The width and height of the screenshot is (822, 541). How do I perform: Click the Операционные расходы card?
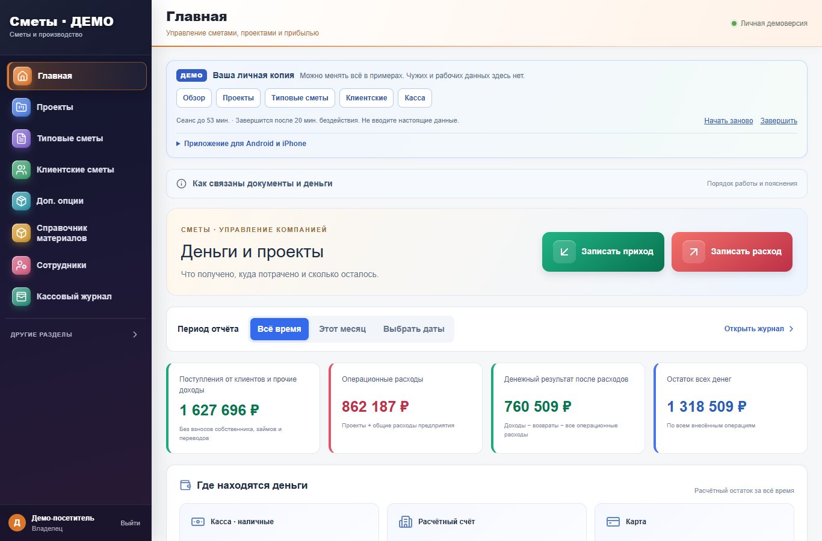(x=406, y=408)
